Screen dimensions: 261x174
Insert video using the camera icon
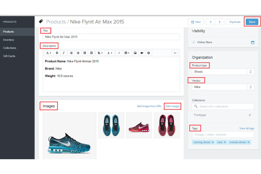142,53
